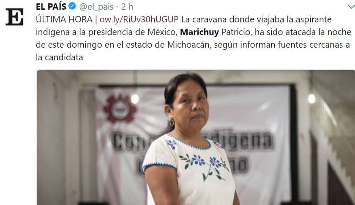Open the attached tweet photo

[196, 138]
